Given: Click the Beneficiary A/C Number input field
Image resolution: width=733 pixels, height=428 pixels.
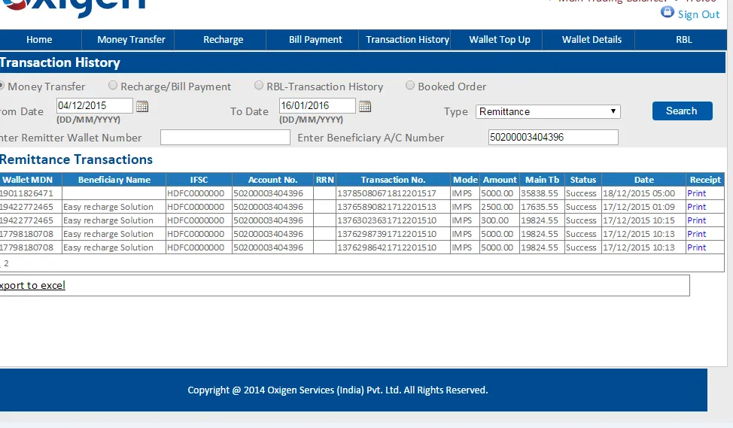Looking at the screenshot, I should coord(553,138).
